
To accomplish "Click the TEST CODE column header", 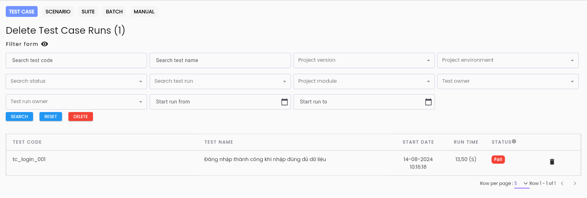I will click(27, 142).
